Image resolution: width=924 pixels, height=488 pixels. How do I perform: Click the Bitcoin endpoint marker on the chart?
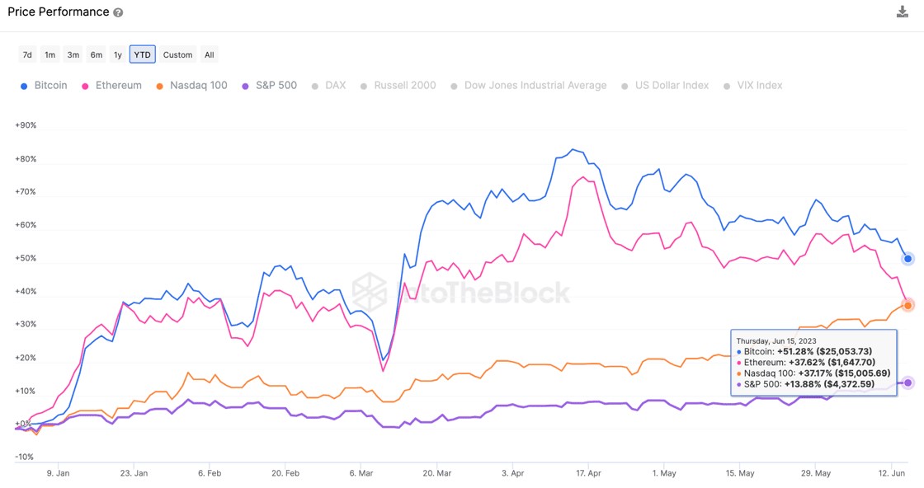coord(907,259)
